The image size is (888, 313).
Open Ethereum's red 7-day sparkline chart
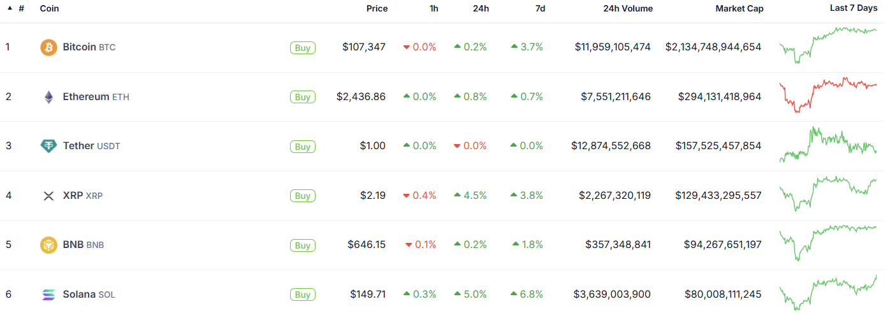coord(827,94)
